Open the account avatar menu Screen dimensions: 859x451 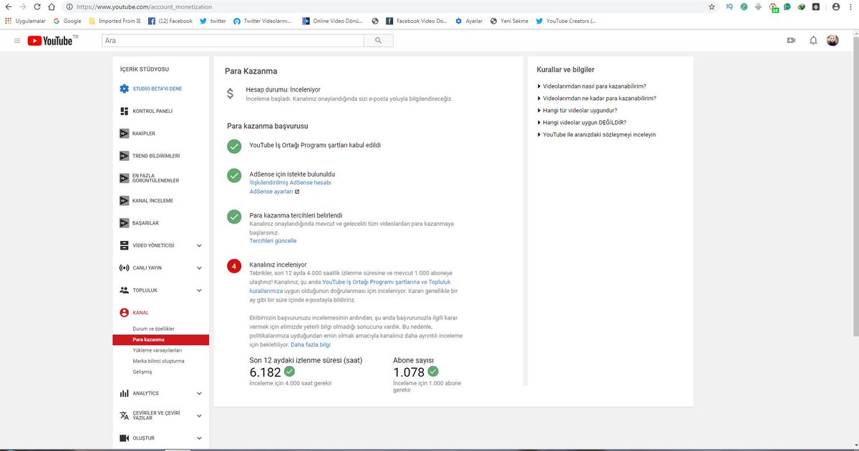[833, 41]
